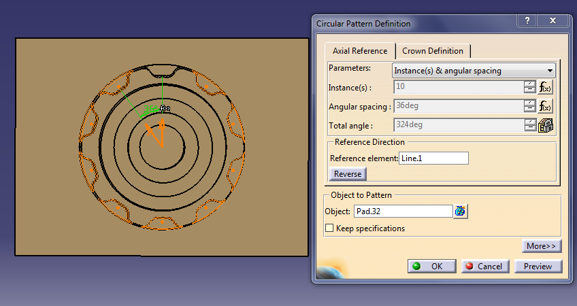Click the Total angle calculator icon
The height and width of the screenshot is (306, 577).
pos(546,125)
